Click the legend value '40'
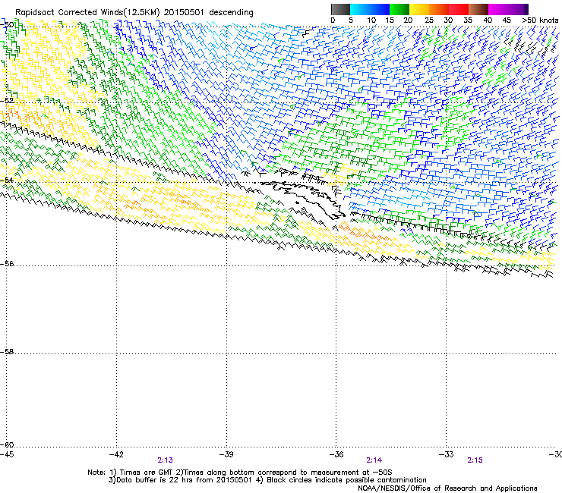 point(488,20)
